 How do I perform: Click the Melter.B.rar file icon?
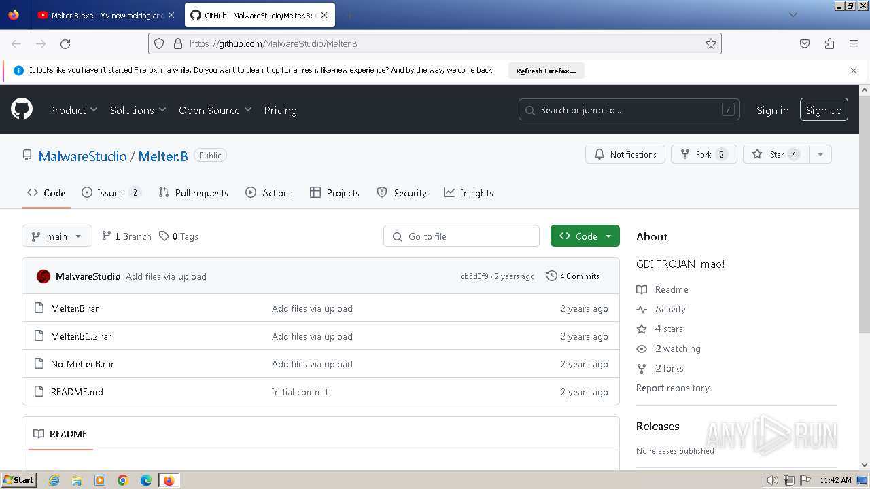[x=39, y=308]
